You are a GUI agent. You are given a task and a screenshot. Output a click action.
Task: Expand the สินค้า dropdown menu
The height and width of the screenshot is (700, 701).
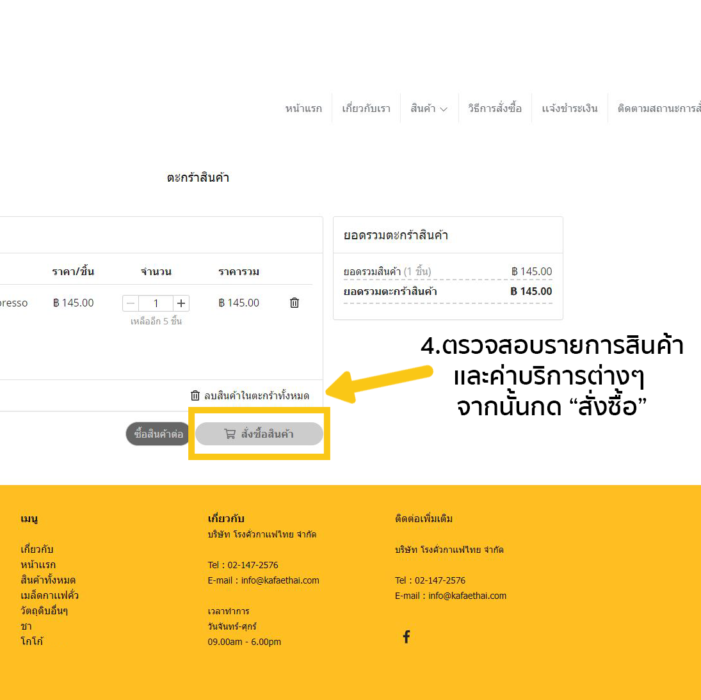429,109
